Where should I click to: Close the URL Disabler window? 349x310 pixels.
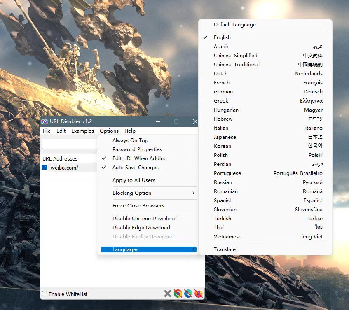pos(195,121)
